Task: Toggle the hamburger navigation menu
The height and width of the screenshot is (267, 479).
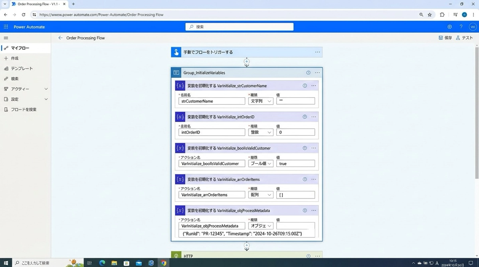Action: pos(6,38)
